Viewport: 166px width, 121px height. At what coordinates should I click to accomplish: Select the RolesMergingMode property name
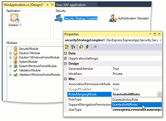(89, 94)
